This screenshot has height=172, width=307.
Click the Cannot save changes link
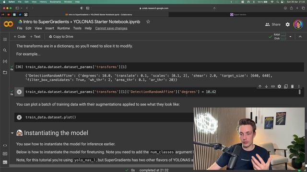[x=111, y=28]
